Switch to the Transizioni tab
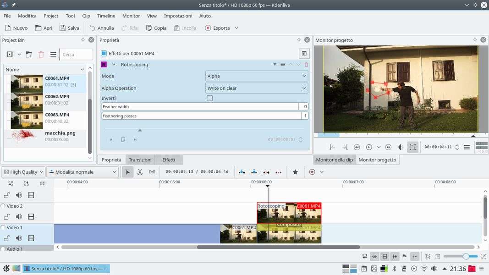Image resolution: width=489 pixels, height=275 pixels. click(140, 159)
